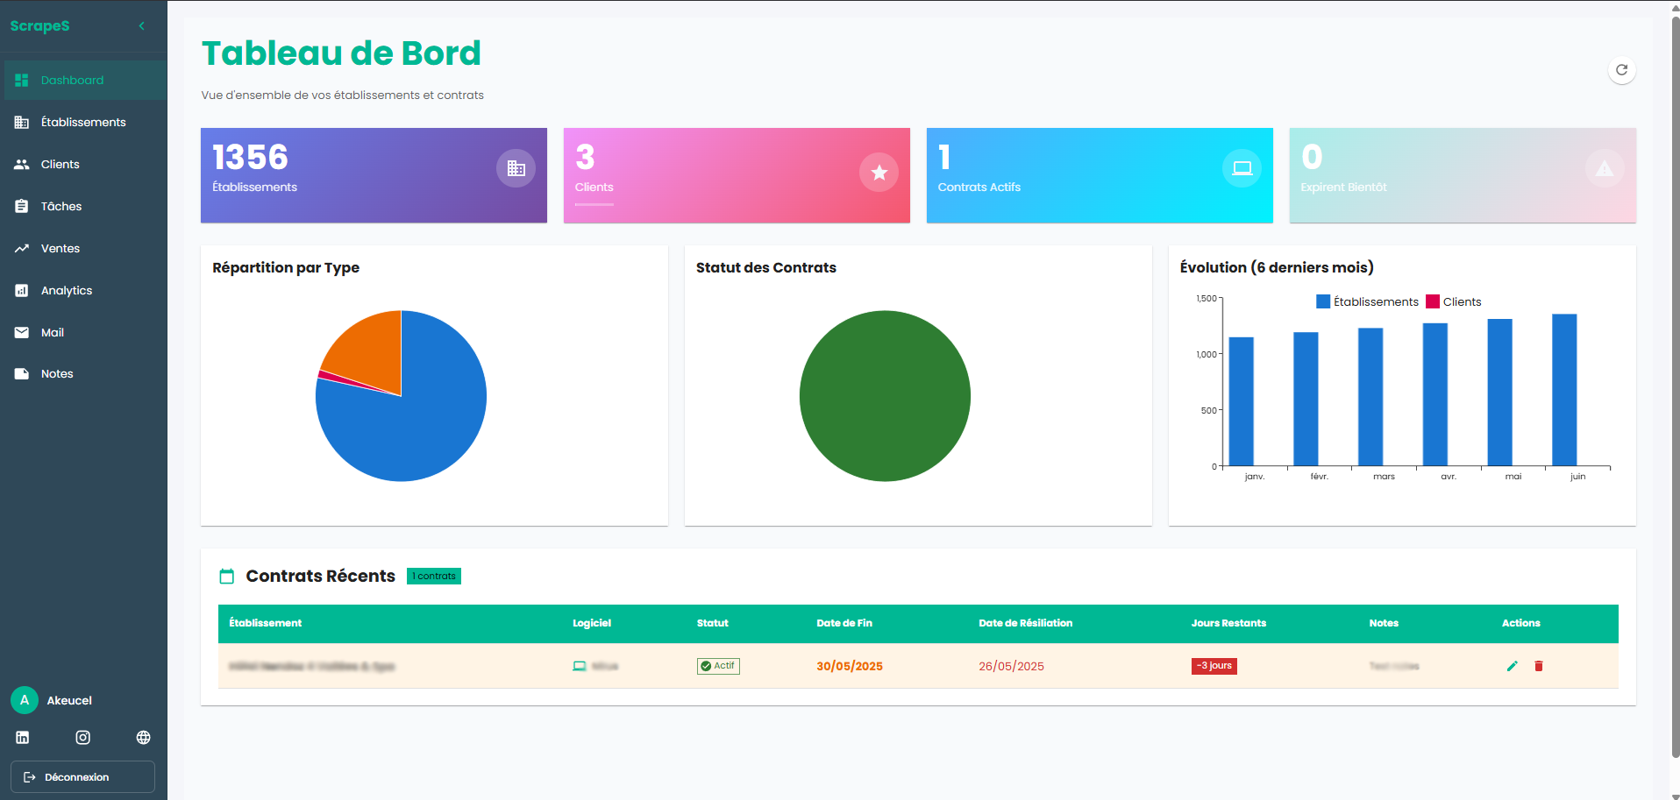Open the LinkedIn icon in sidebar
The height and width of the screenshot is (800, 1680).
pyautogui.click(x=23, y=738)
